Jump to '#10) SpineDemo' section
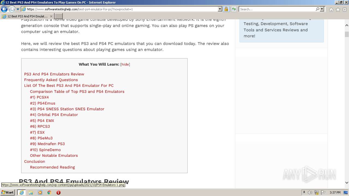Viewport: 349px width, 196px height. coord(45,150)
